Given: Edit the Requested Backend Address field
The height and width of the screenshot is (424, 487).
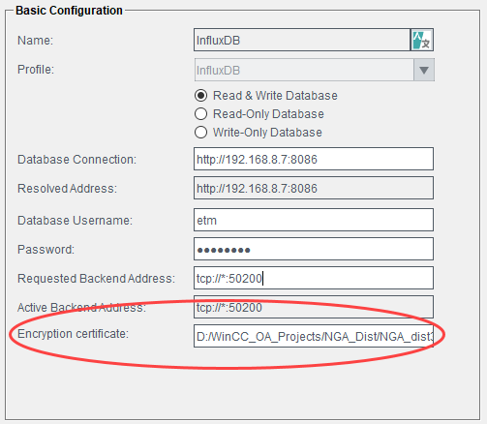Looking at the screenshot, I should [x=314, y=278].
